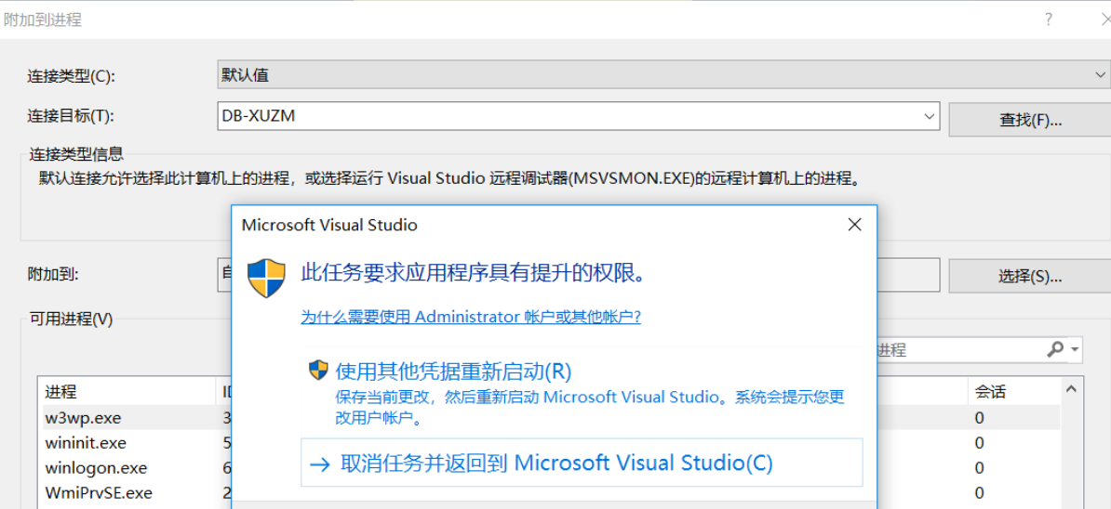Click the small shield icon beside 使用其他凭据重新启动
Viewport: 1111px width, 509px height.
[319, 371]
